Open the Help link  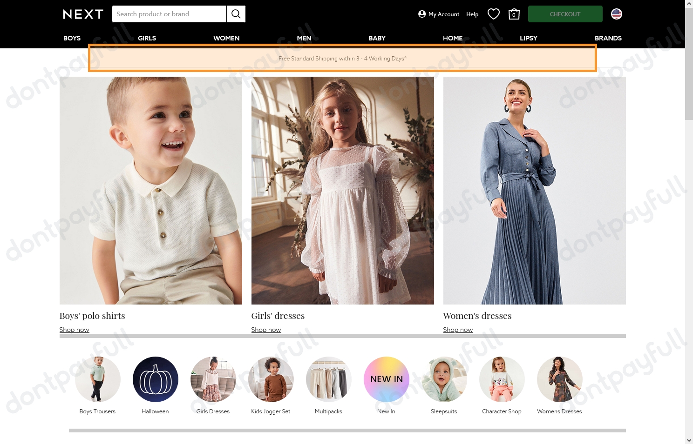[x=472, y=14]
